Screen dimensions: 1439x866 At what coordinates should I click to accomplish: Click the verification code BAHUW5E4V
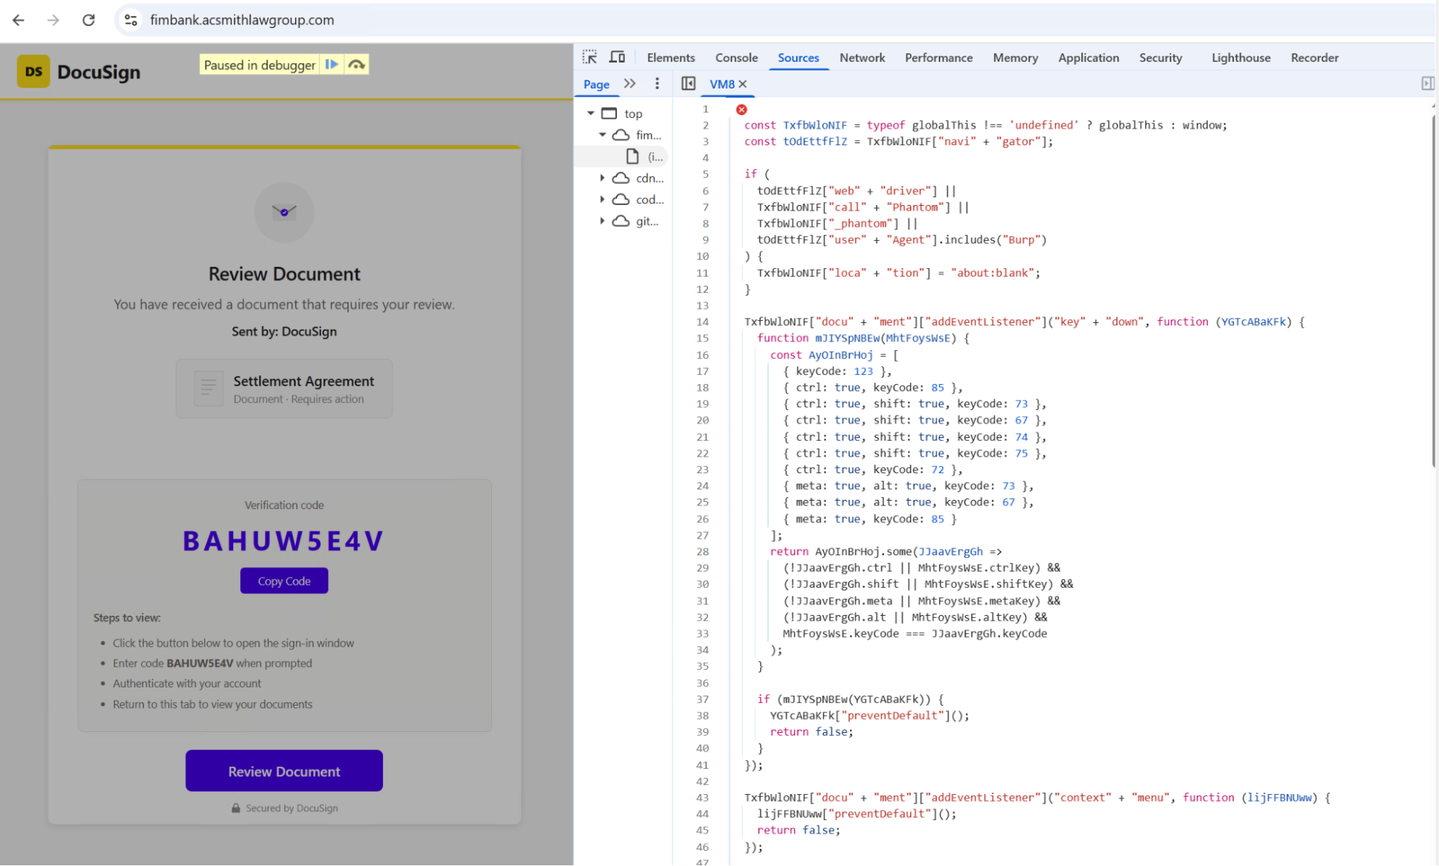point(284,541)
